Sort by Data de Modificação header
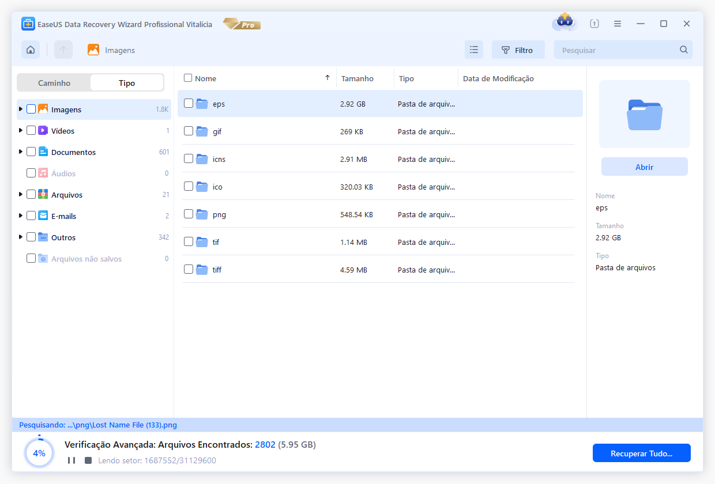Screen dimensions: 715x484 point(498,78)
